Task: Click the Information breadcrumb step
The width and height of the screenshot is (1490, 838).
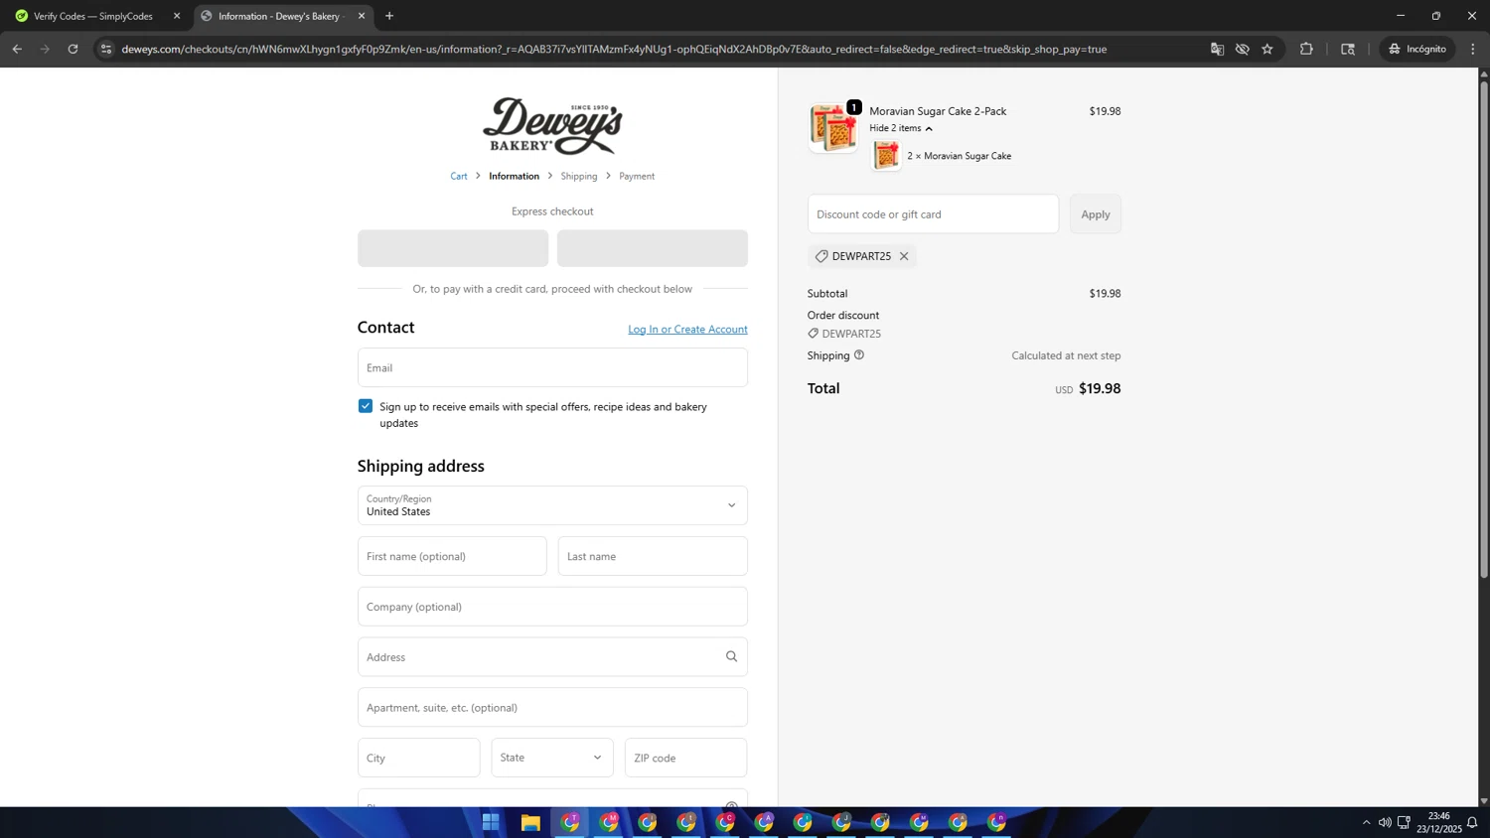Action: click(x=514, y=176)
